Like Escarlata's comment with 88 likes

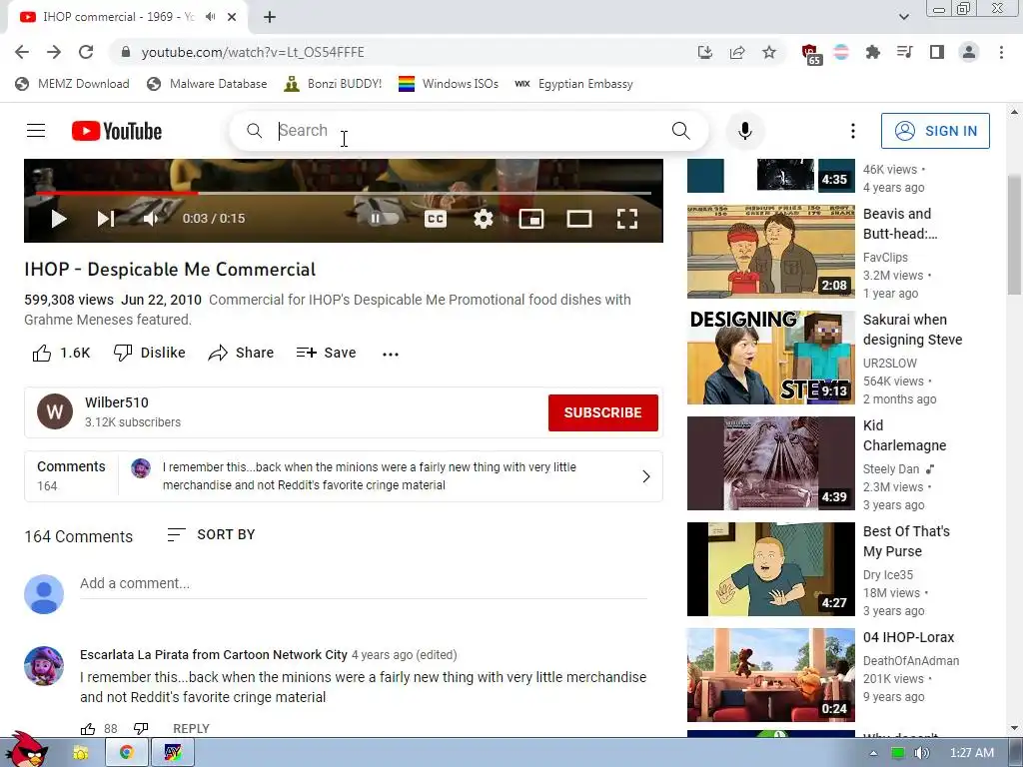coord(88,728)
